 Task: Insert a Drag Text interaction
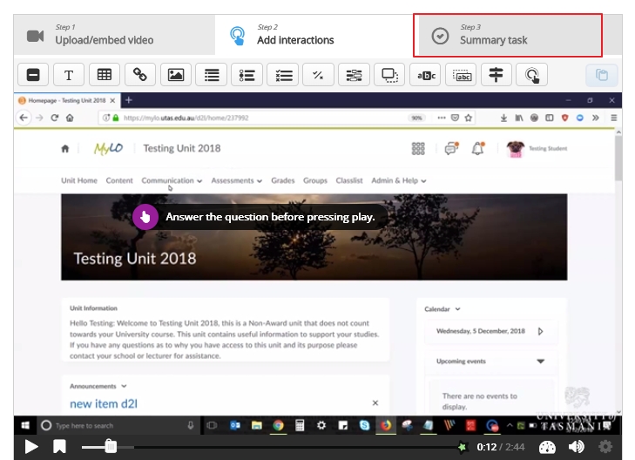(x=461, y=75)
